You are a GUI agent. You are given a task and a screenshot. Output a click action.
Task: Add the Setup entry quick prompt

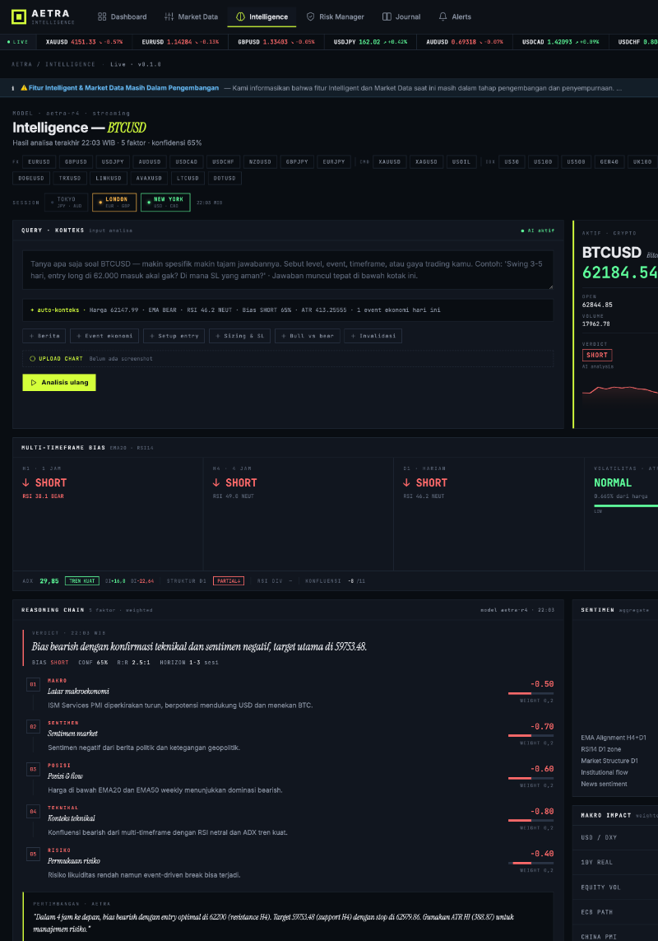coord(174,336)
